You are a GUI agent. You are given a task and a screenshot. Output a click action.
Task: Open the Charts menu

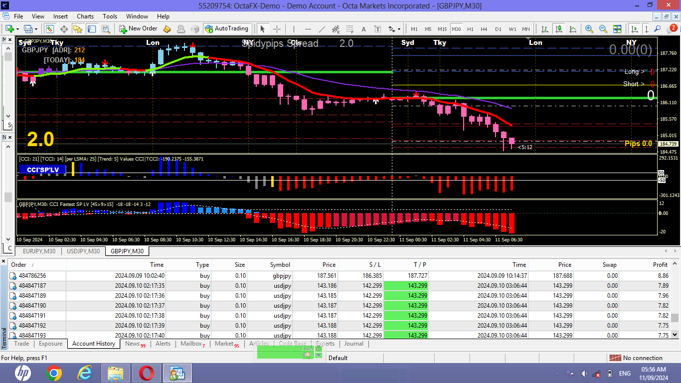click(x=85, y=16)
